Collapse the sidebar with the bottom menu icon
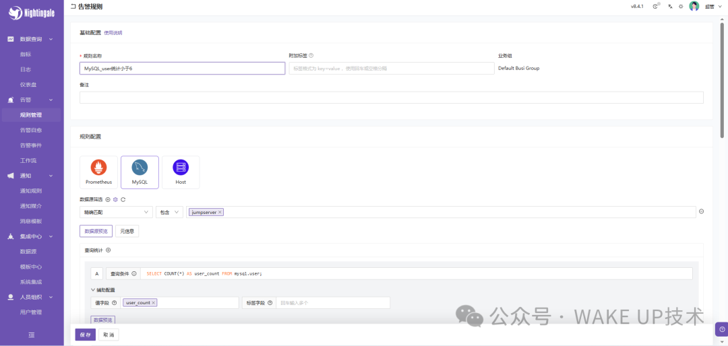The image size is (728, 346). click(x=32, y=335)
